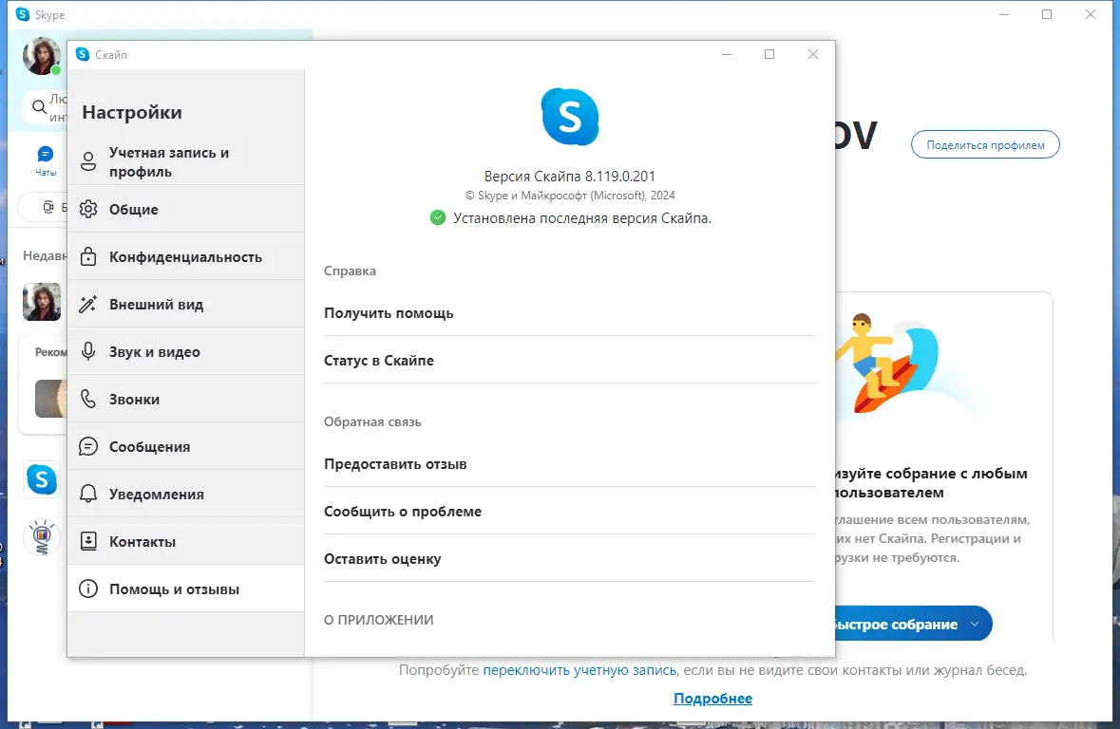Open Account and profile settings icon

[87, 161]
